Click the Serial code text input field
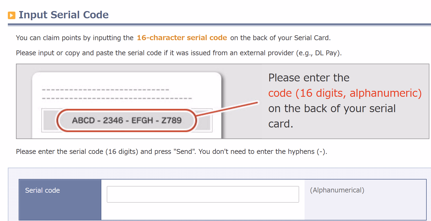This screenshot has height=221, width=431. [203, 194]
